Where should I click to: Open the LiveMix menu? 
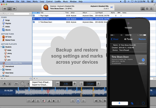click(x=58, y=2)
